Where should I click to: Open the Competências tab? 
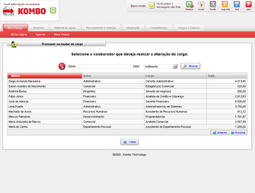coord(159,28)
